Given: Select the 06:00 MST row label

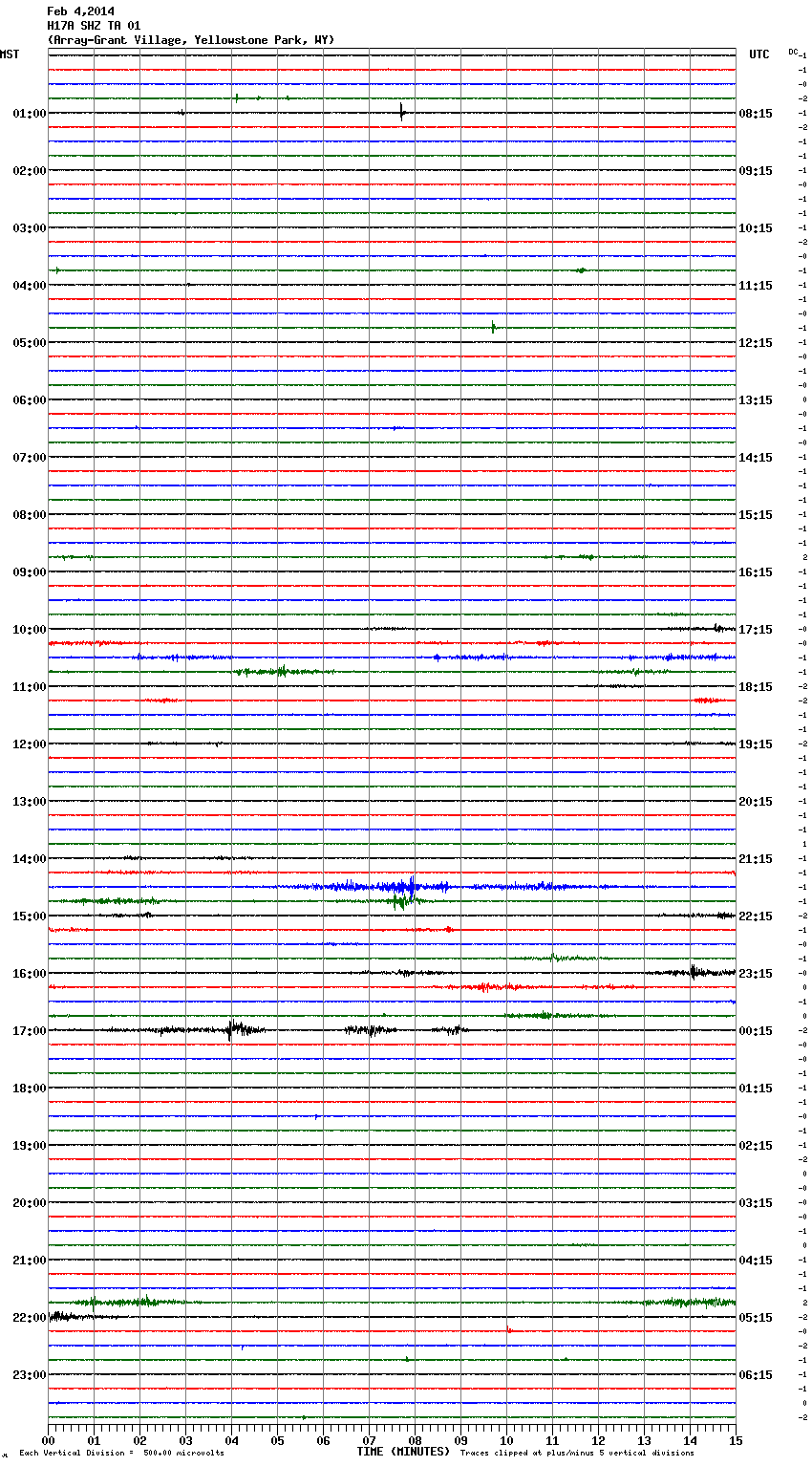Looking at the screenshot, I should coord(29,400).
